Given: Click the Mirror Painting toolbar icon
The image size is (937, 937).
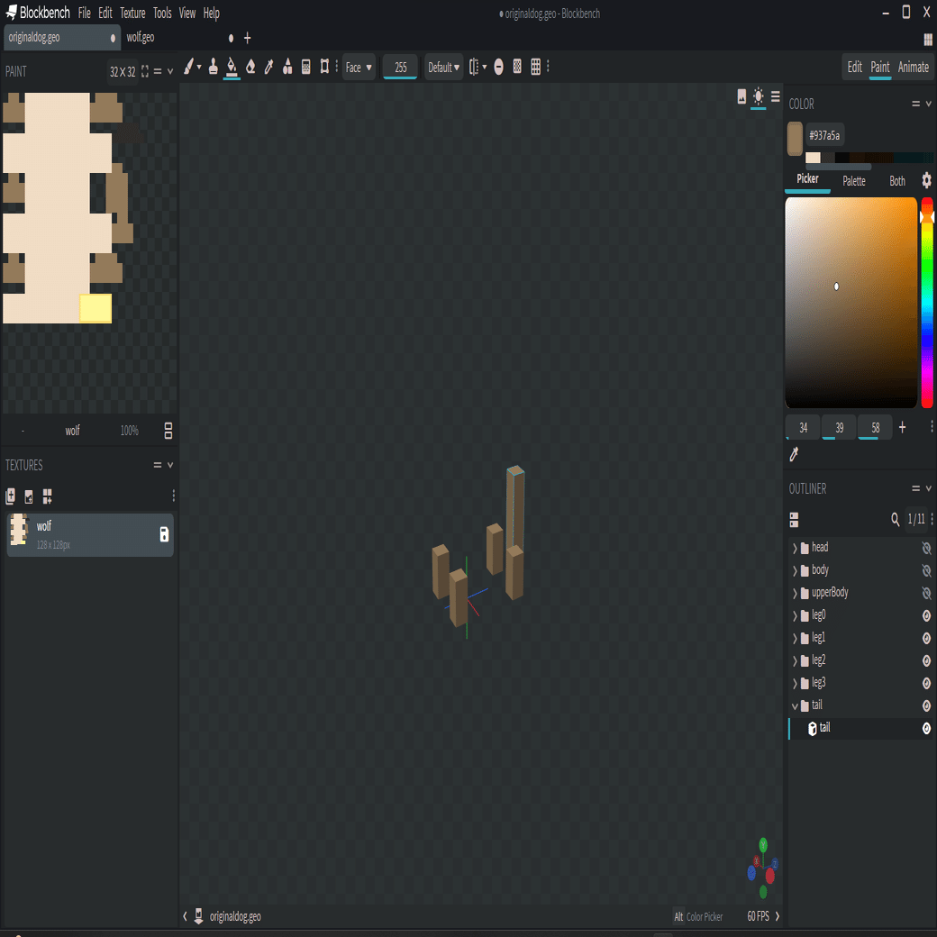Looking at the screenshot, I should point(474,67).
